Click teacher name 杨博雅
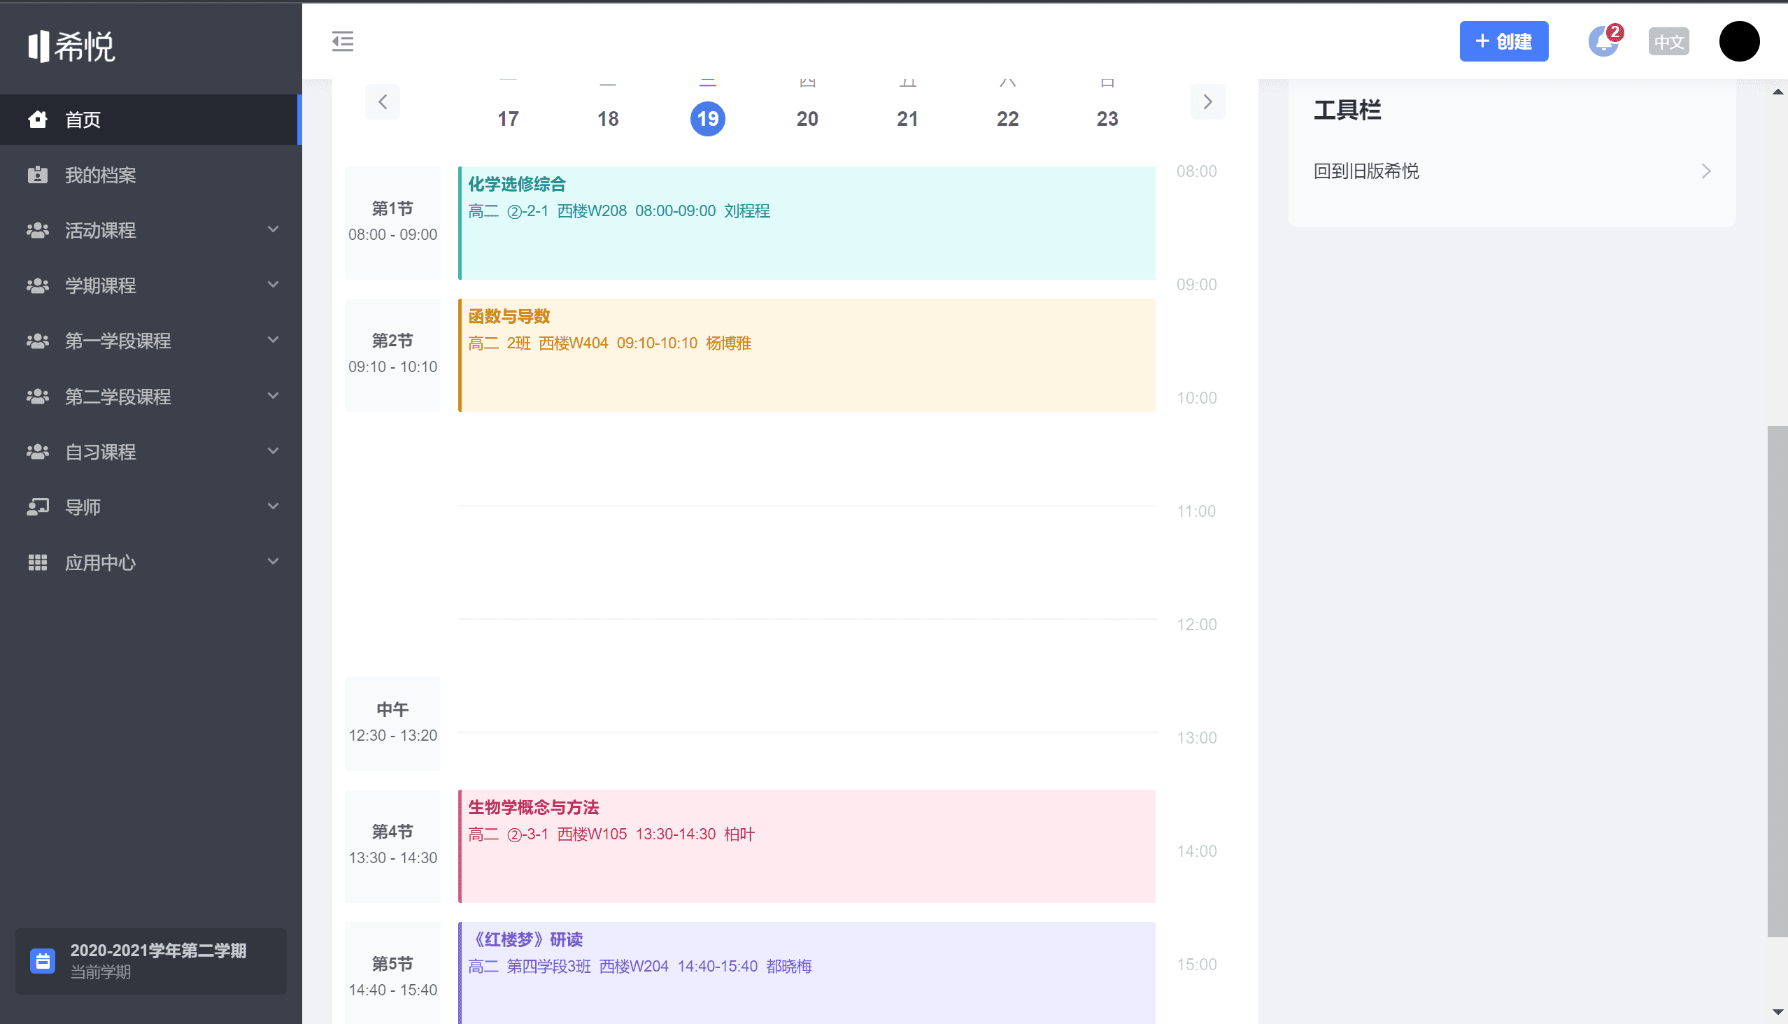 click(729, 343)
